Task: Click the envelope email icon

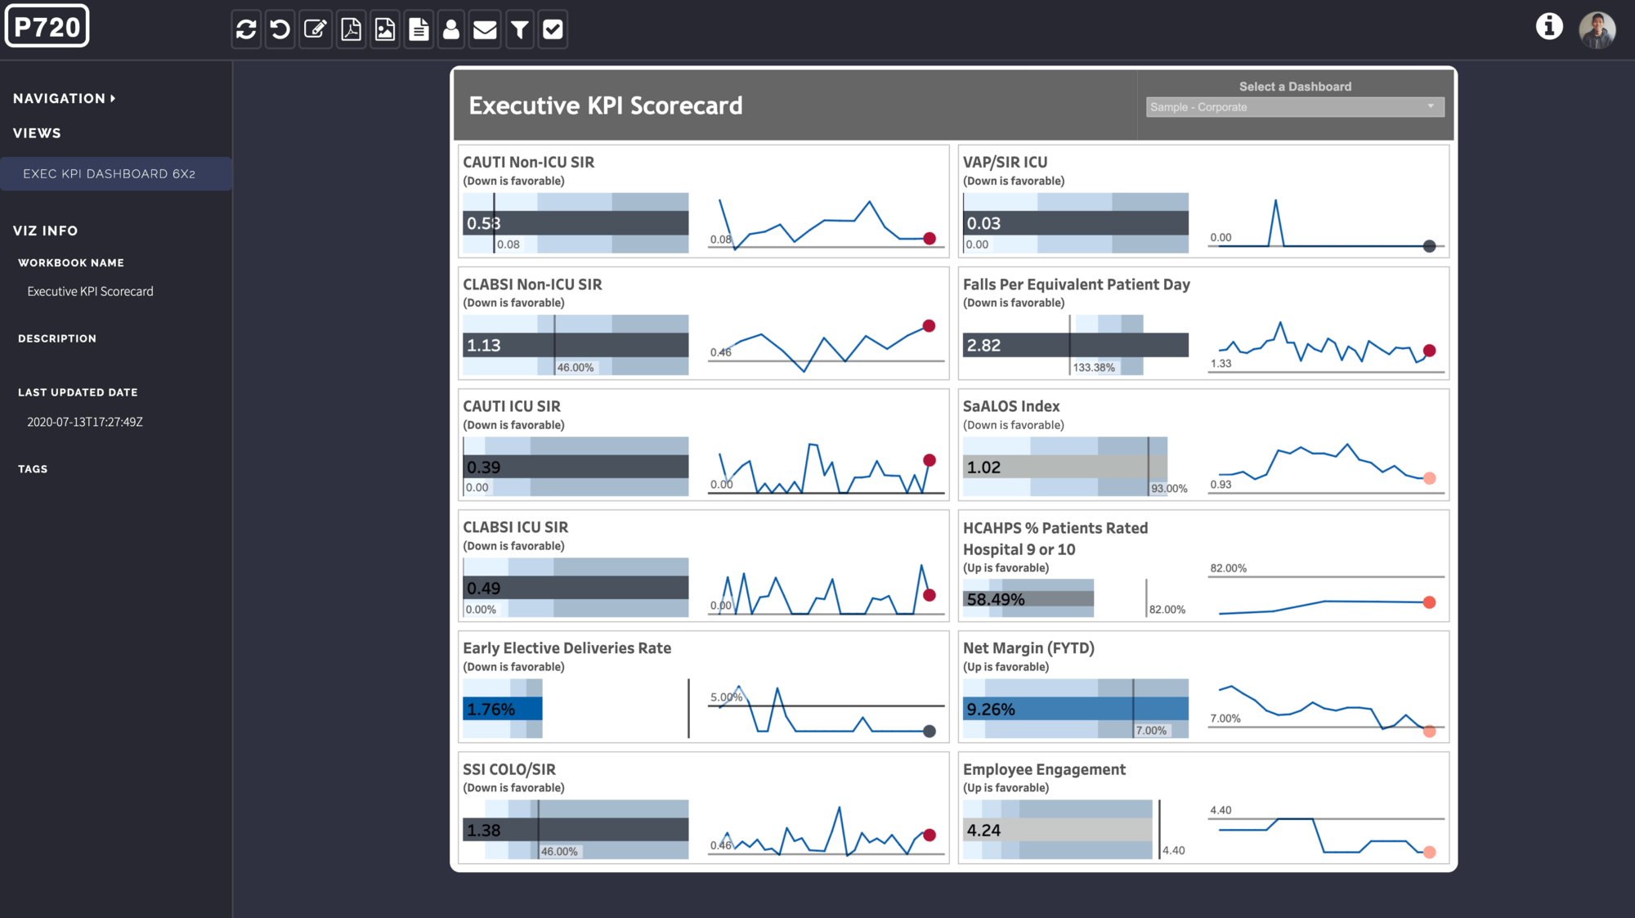Action: tap(485, 29)
